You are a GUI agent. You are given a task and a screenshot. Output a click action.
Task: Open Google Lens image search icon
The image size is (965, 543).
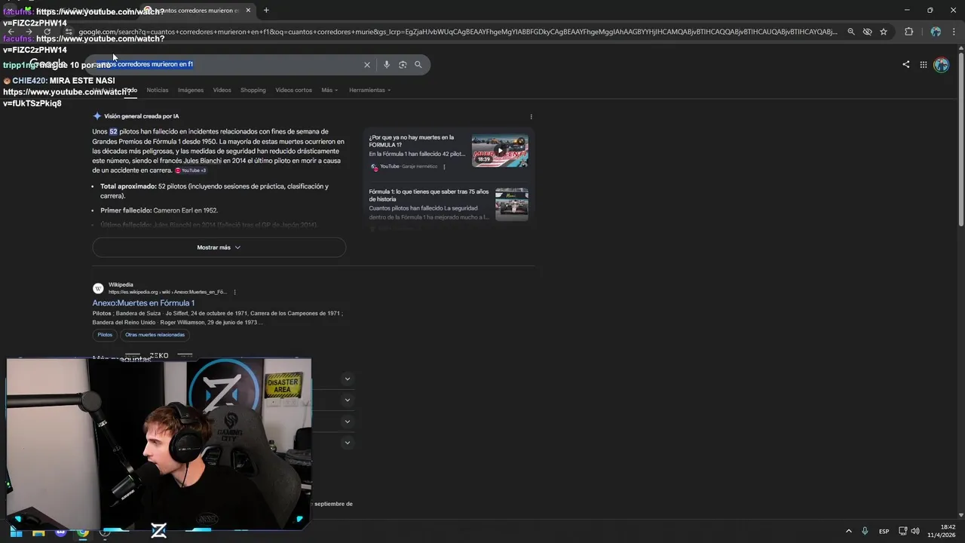(x=403, y=65)
